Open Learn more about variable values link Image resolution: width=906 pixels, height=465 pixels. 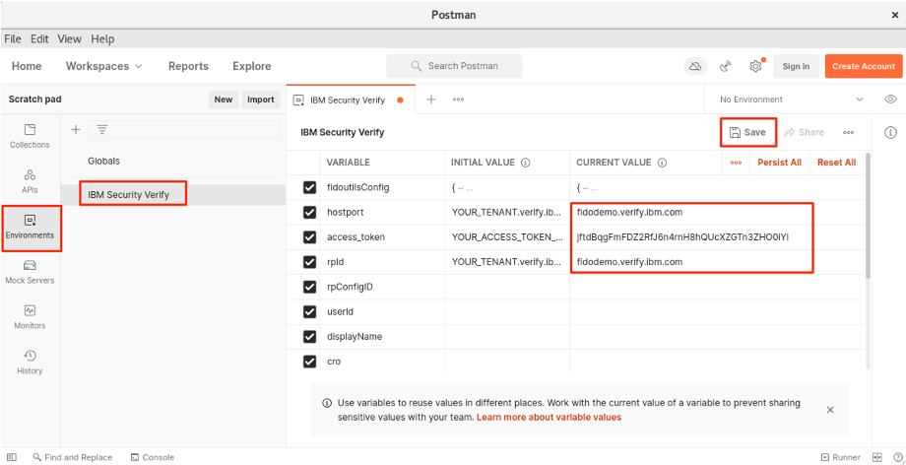tap(549, 417)
